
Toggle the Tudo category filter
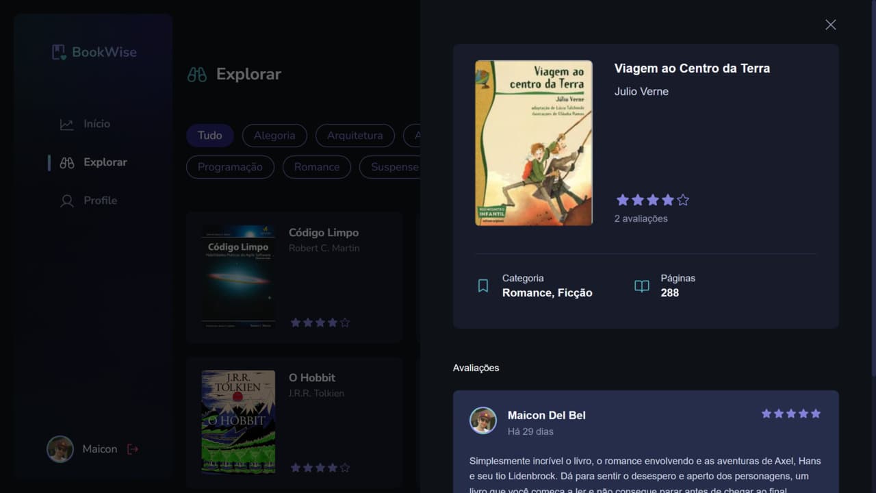click(x=209, y=136)
